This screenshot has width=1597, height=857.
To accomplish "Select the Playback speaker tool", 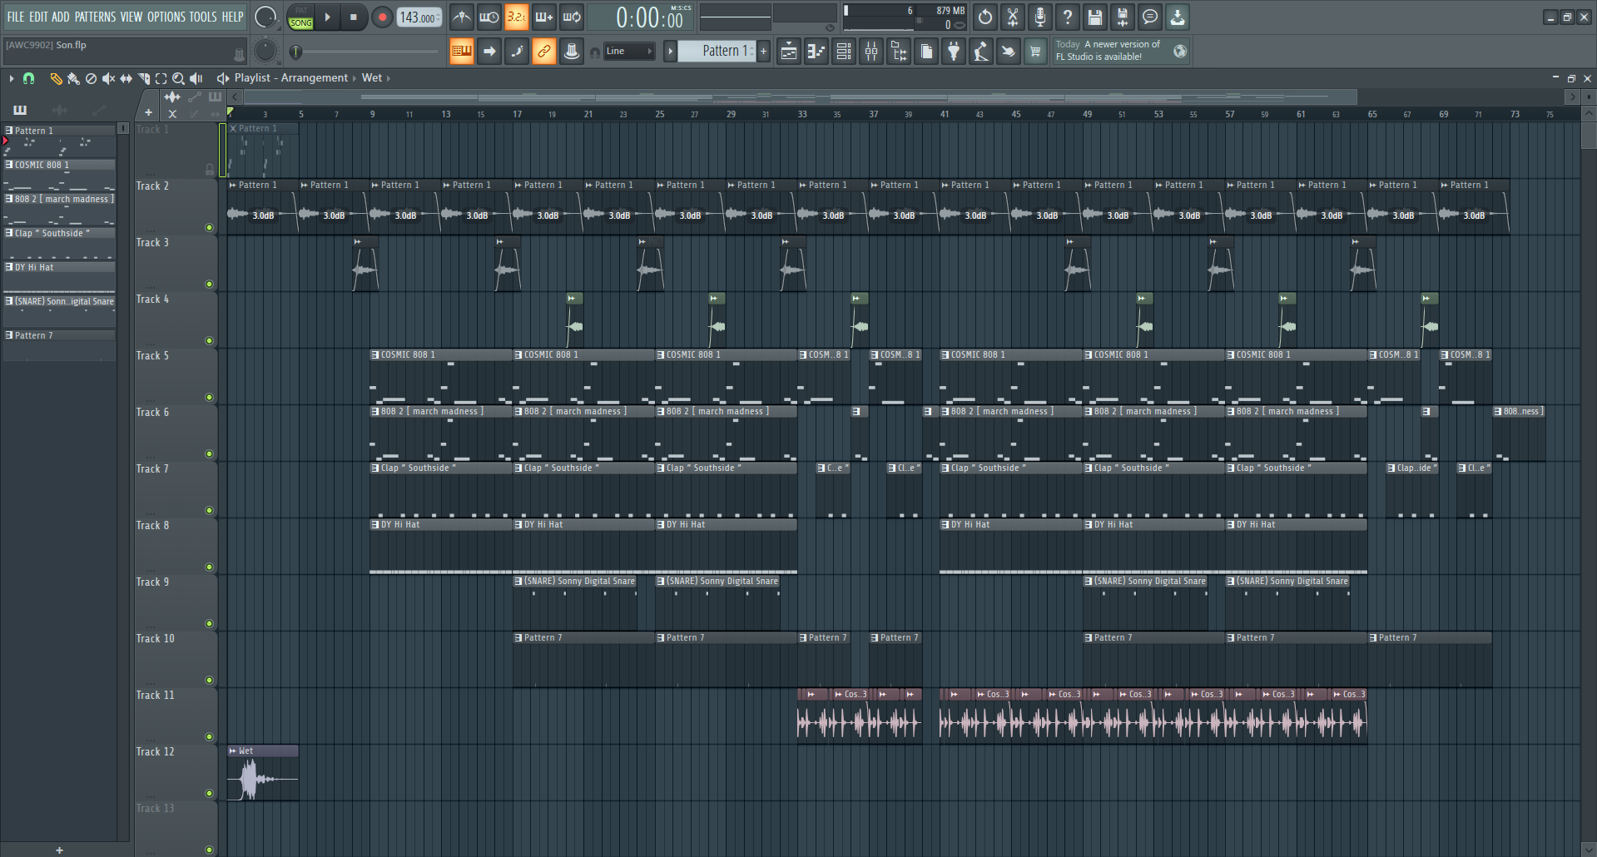I will pos(196,78).
